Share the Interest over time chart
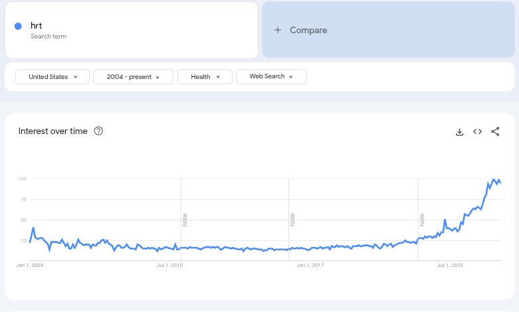The height and width of the screenshot is (312, 519). point(495,131)
